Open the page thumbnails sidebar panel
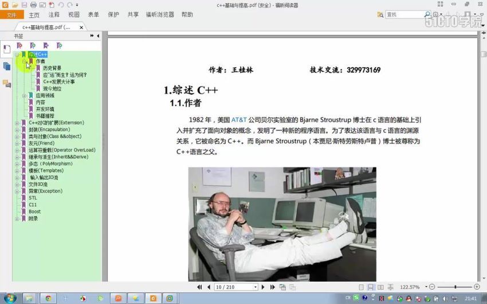The height and width of the screenshot is (304, 487). point(6,49)
